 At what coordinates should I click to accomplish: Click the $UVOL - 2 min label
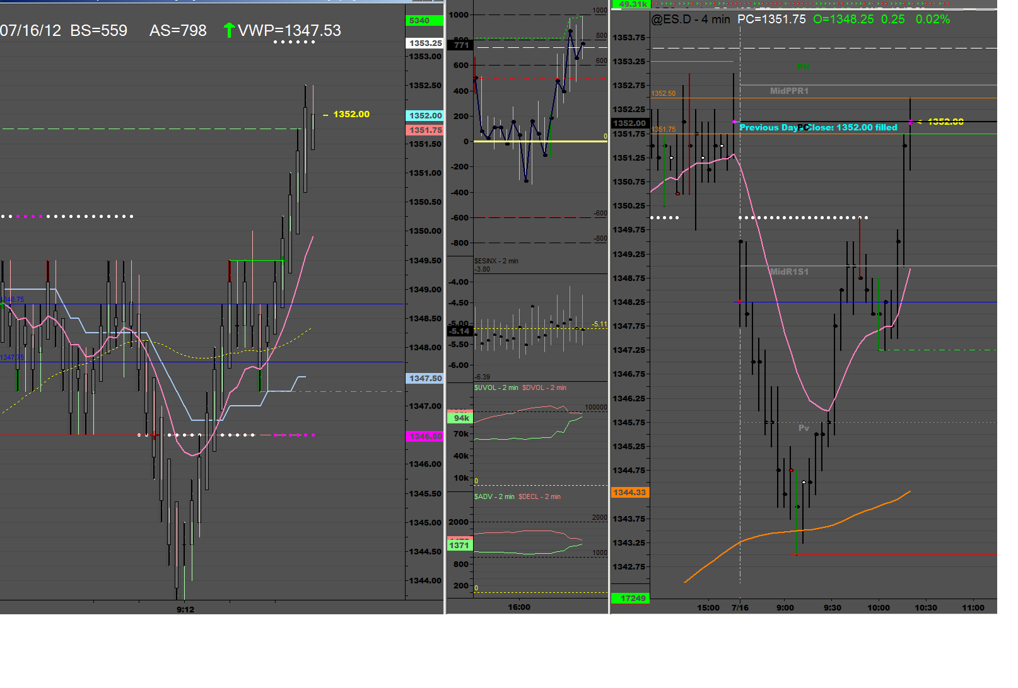(496, 388)
